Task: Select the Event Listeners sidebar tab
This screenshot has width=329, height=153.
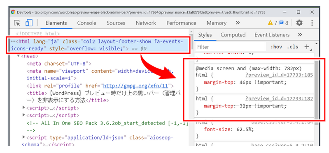Action: 272,35
